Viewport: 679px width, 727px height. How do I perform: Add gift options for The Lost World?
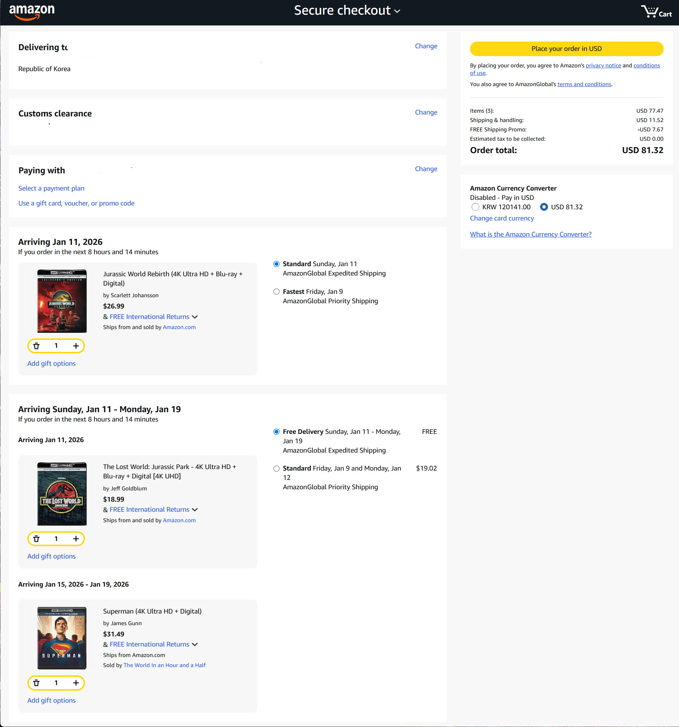51,556
